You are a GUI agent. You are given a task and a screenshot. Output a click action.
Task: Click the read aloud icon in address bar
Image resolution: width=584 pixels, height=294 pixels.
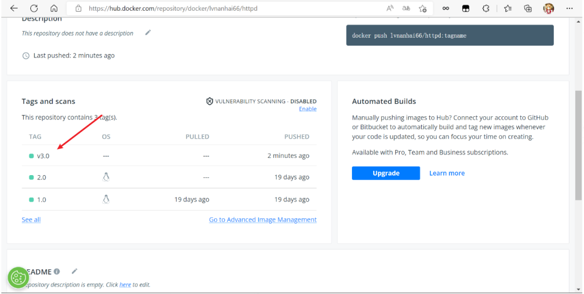click(x=390, y=8)
